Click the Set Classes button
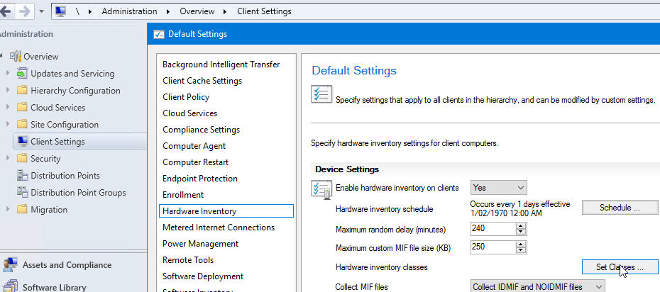The height and width of the screenshot is (292, 660). coord(620,267)
